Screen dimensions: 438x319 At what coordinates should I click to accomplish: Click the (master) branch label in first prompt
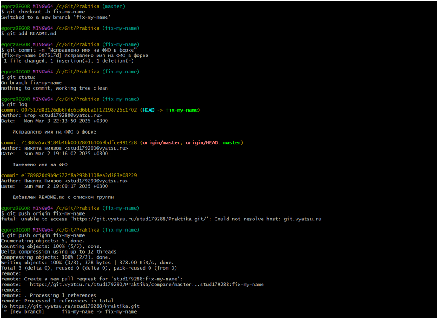click(114, 6)
